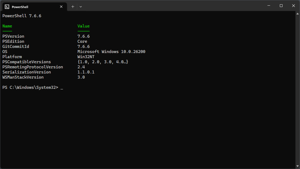The height and width of the screenshot is (169, 300).
Task: Click the scrollbar down arrow
Action: [298, 166]
